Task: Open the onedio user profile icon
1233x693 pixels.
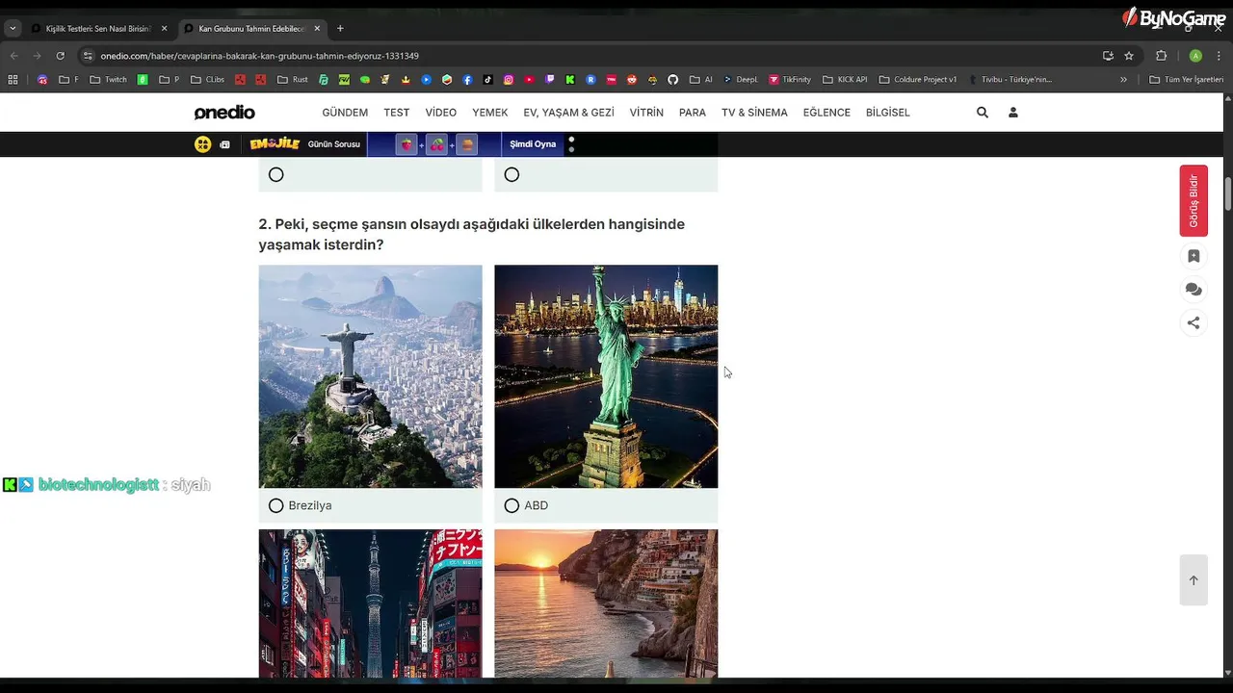Action: point(1012,113)
